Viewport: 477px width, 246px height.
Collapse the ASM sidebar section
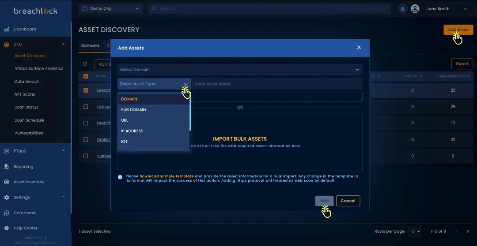63,45
